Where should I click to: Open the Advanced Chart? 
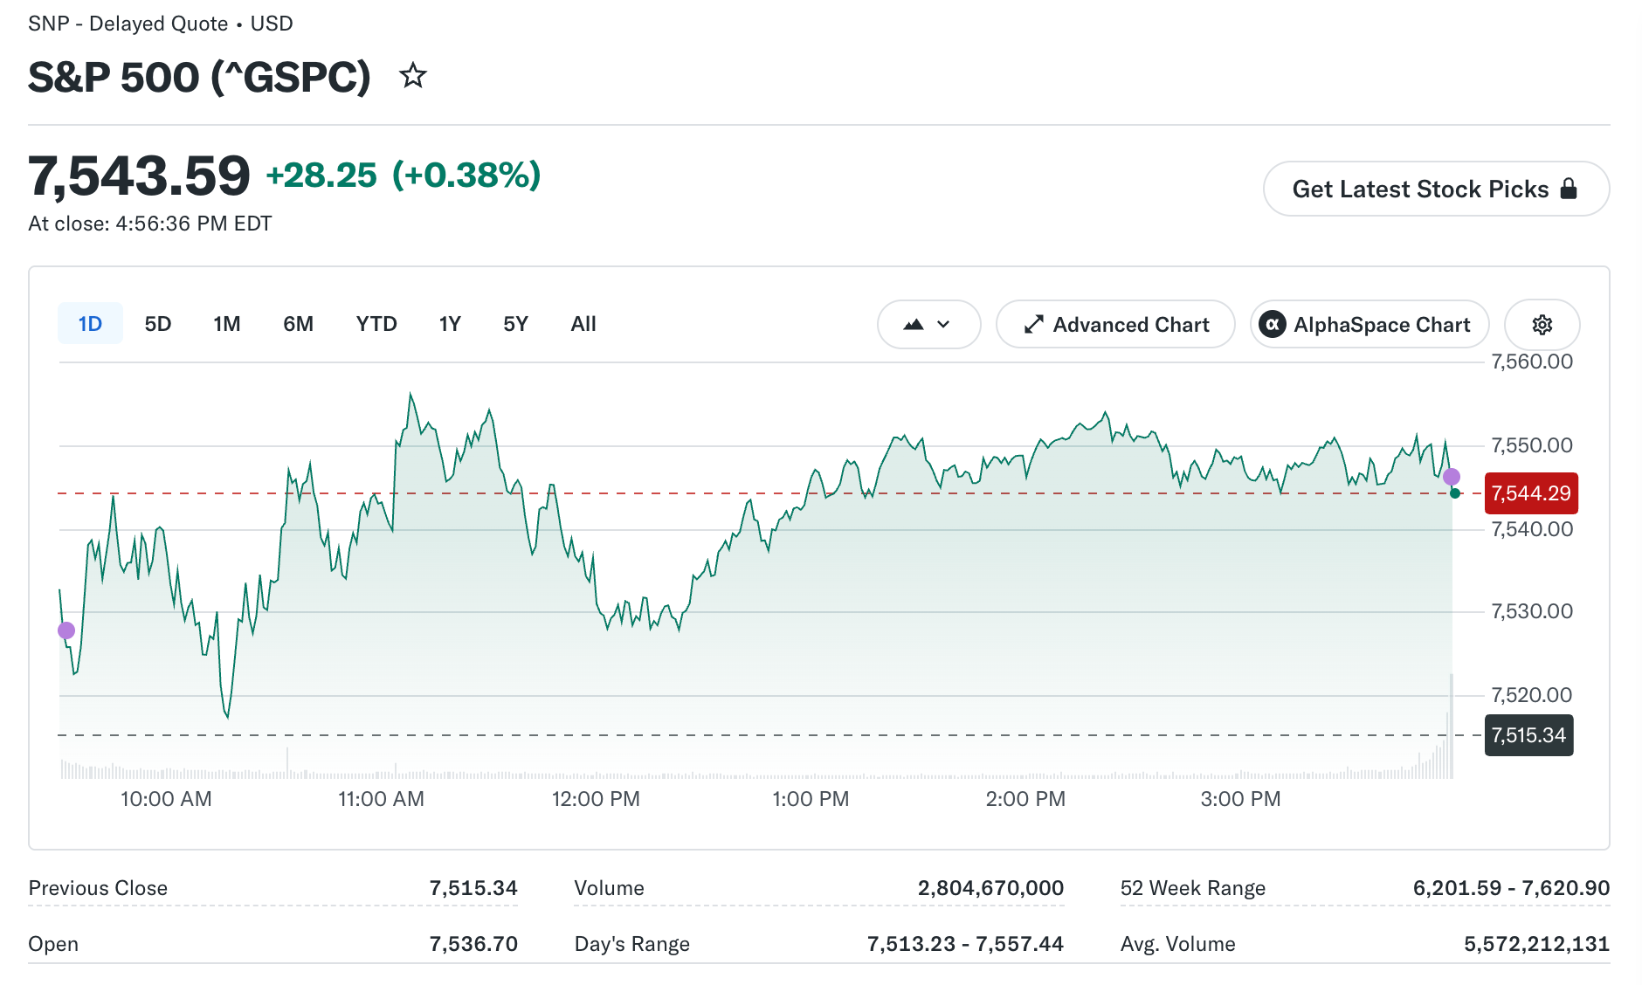pos(1115,325)
